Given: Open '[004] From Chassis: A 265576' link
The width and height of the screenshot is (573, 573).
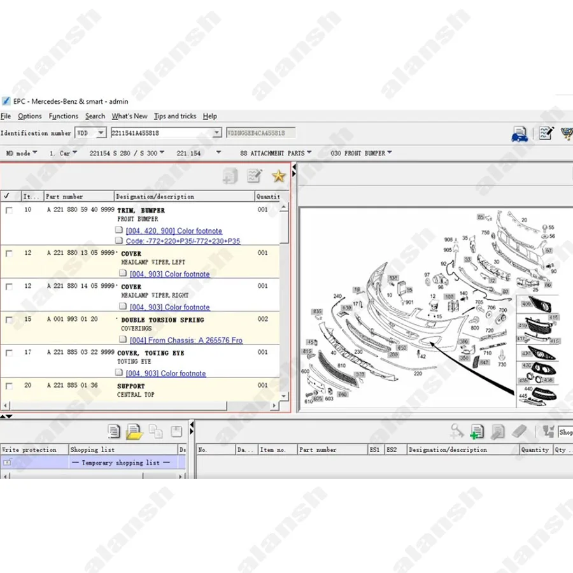Looking at the screenshot, I should coord(187,340).
